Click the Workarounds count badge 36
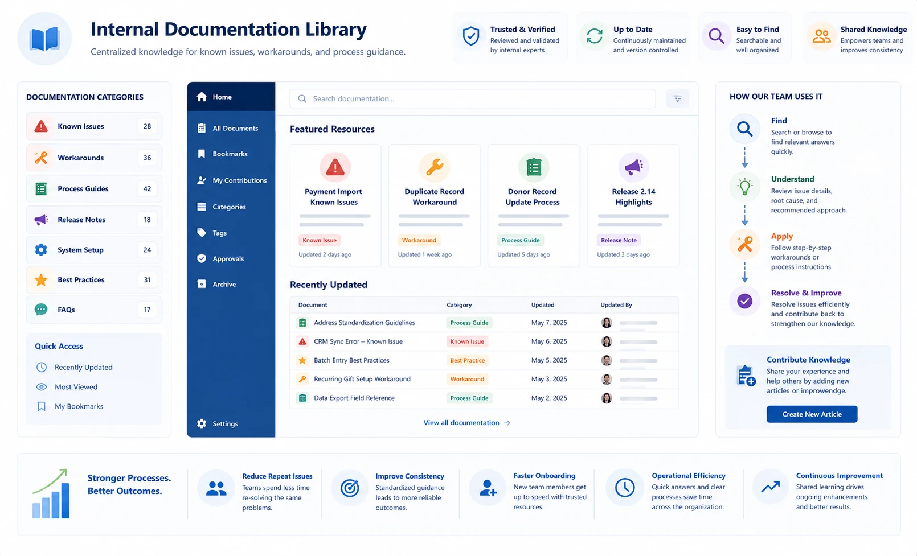The image size is (917, 556). (147, 158)
